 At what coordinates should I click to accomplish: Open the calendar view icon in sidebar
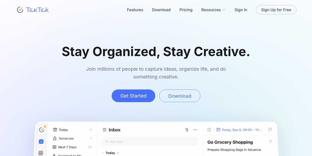click(41, 153)
